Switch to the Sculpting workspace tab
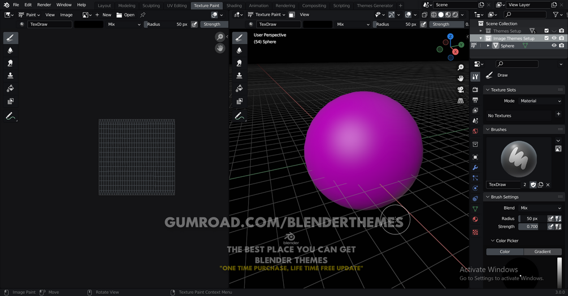Image resolution: width=568 pixels, height=296 pixels. 151,6
